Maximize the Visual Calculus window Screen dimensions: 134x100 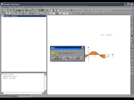click(x=129, y=4)
